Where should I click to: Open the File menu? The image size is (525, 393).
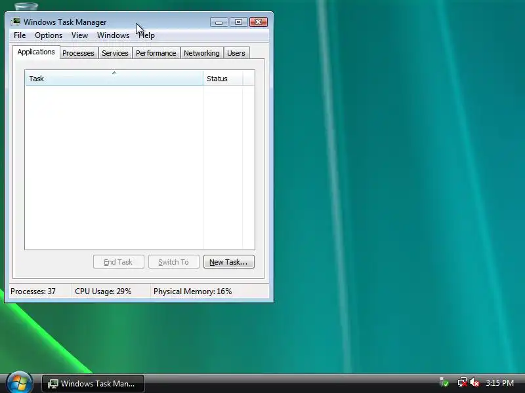[x=20, y=35]
